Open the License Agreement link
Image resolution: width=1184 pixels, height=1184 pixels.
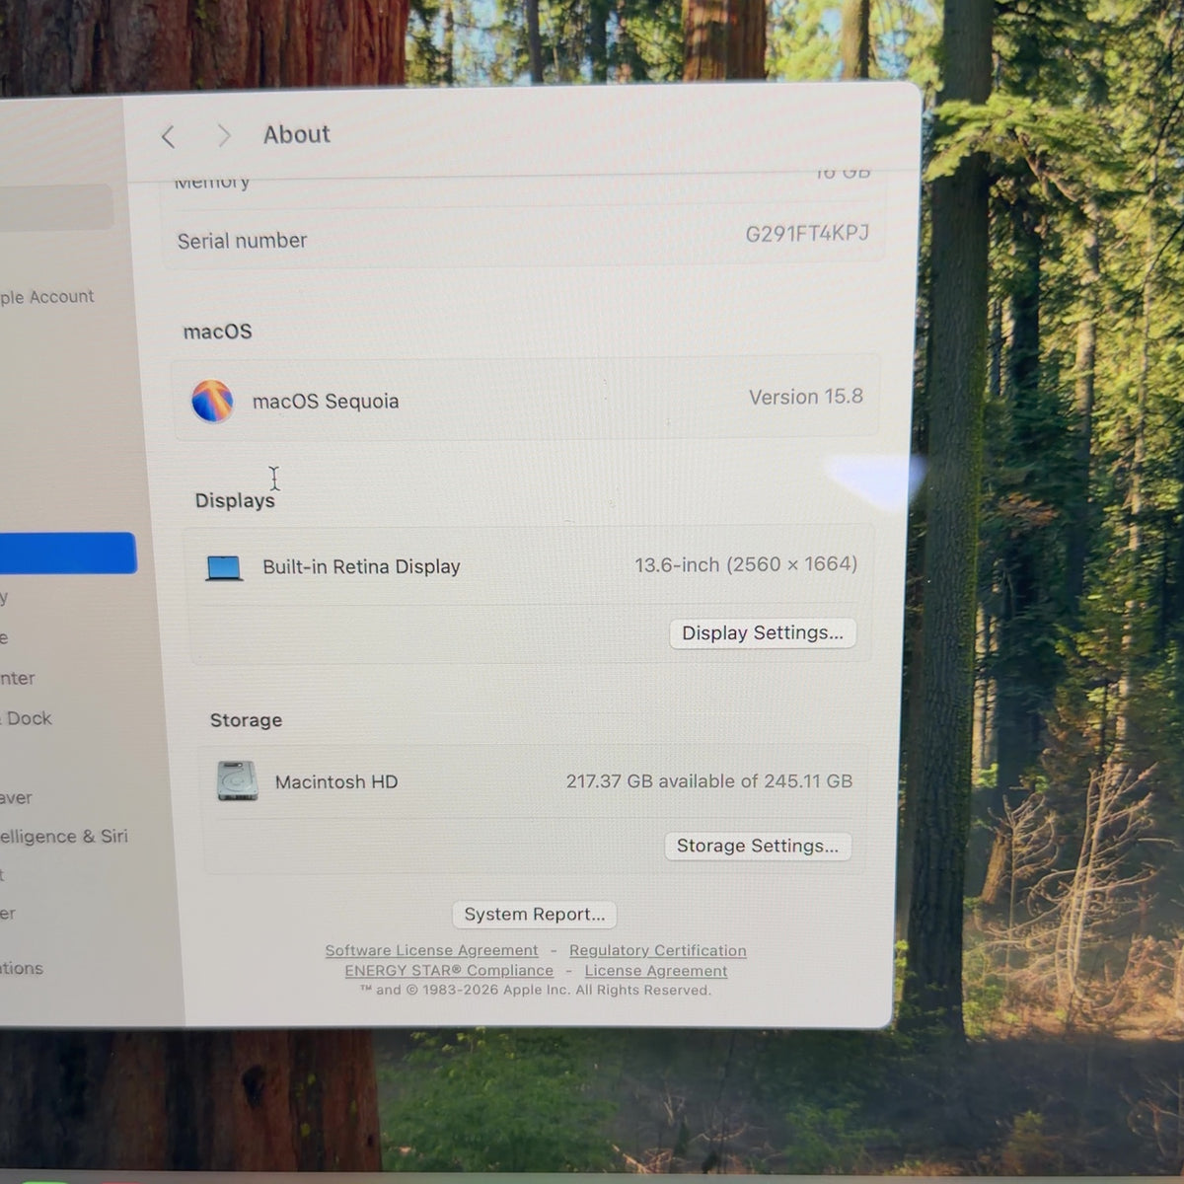pyautogui.click(x=656, y=971)
